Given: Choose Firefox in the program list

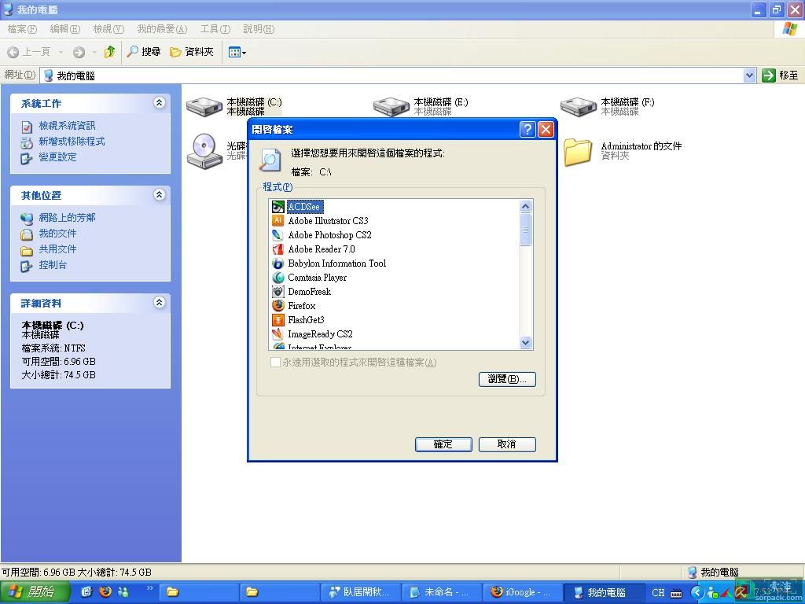Looking at the screenshot, I should click(301, 306).
